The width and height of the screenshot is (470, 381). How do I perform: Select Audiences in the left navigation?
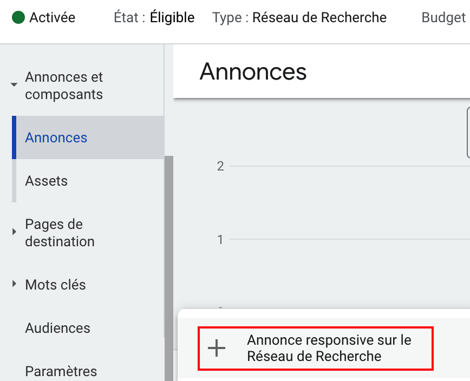58,328
